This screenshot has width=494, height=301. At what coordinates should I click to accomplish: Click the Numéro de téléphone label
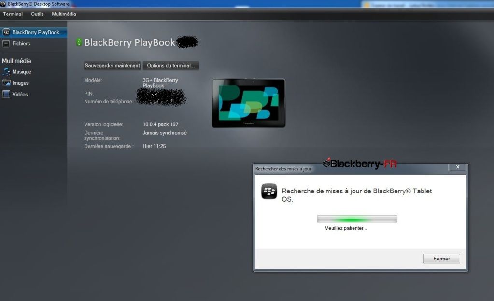tap(108, 101)
